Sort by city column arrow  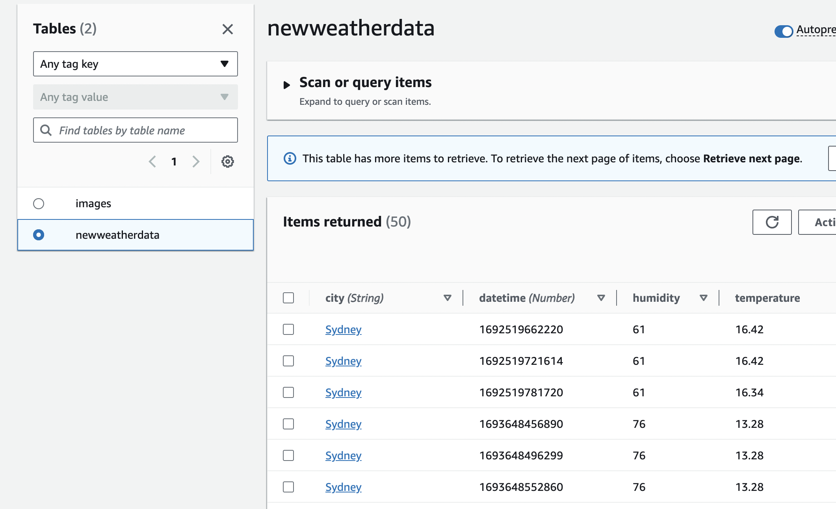pyautogui.click(x=447, y=298)
